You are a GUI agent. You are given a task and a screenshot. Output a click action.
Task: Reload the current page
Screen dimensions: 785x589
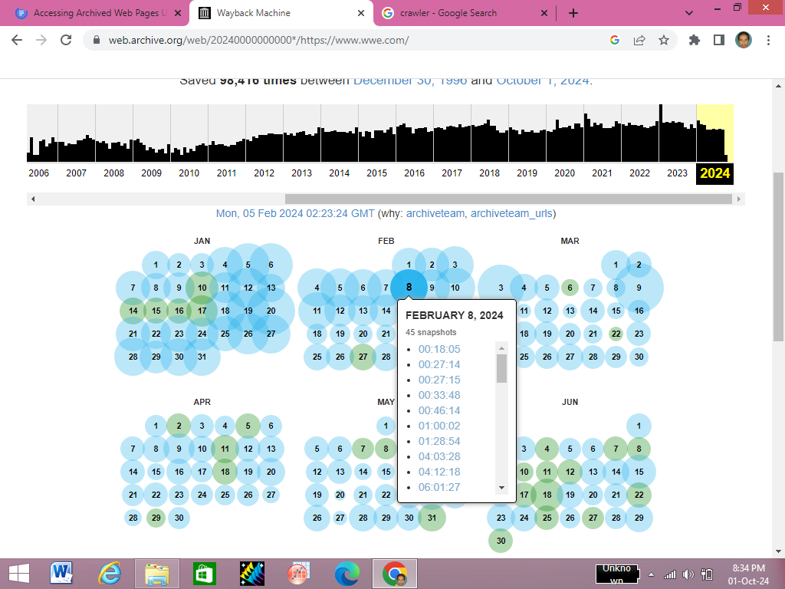(x=66, y=40)
